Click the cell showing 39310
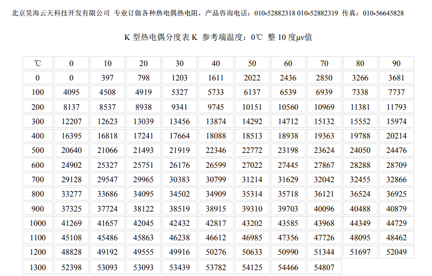432x276 pixels. pos(252,208)
